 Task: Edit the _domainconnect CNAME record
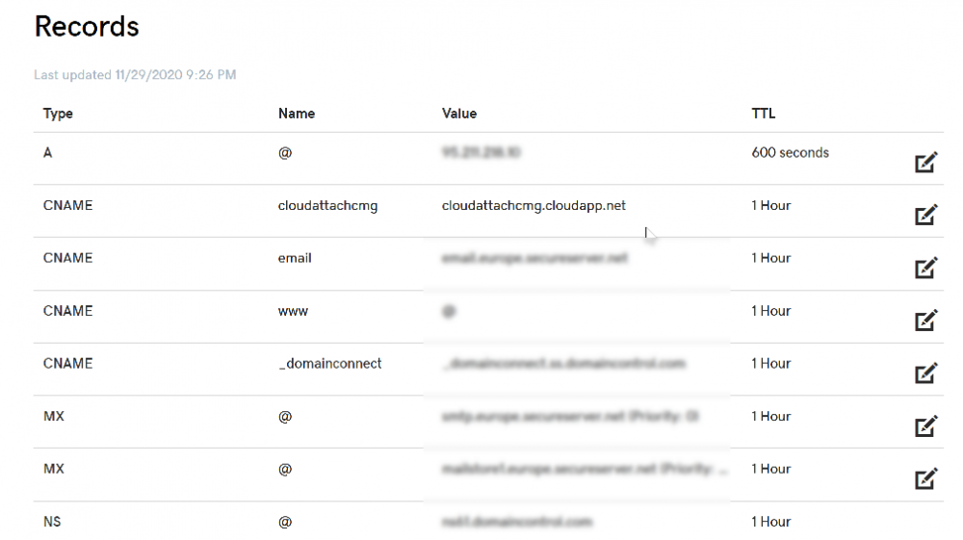click(925, 373)
